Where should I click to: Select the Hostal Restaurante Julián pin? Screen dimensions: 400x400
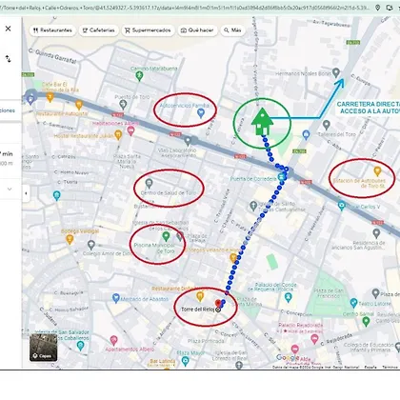point(118,135)
